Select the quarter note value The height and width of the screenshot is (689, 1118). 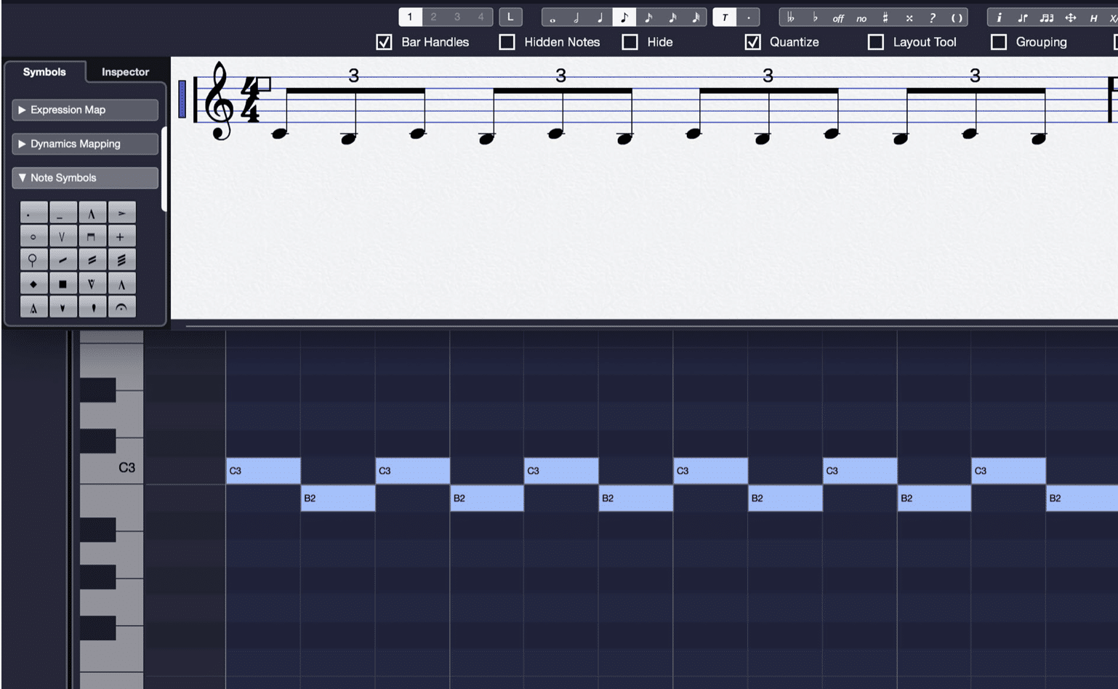click(600, 17)
